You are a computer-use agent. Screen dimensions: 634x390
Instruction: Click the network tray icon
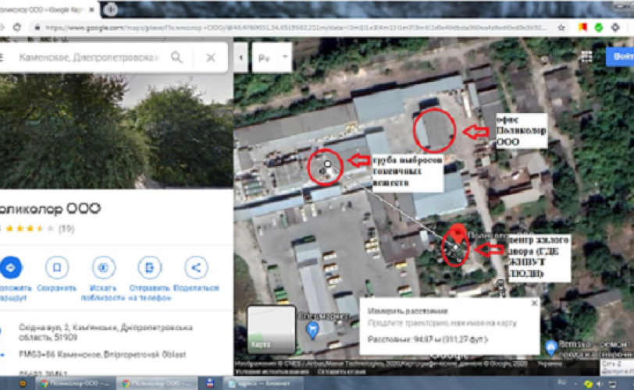pyautogui.click(x=613, y=384)
